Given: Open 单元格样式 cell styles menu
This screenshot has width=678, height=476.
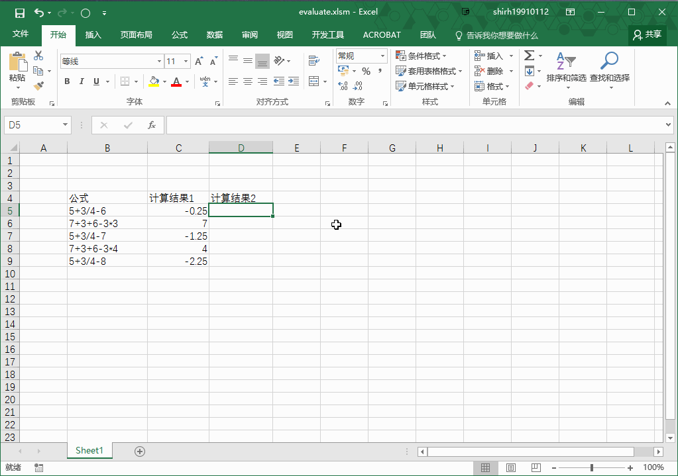Looking at the screenshot, I should tap(425, 86).
